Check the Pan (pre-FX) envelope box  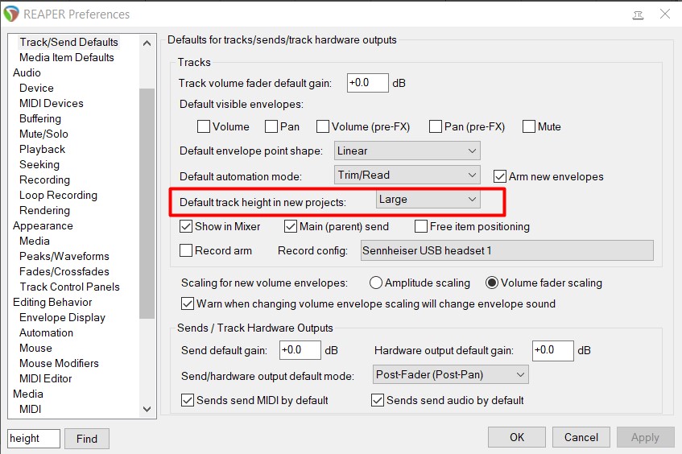(436, 126)
